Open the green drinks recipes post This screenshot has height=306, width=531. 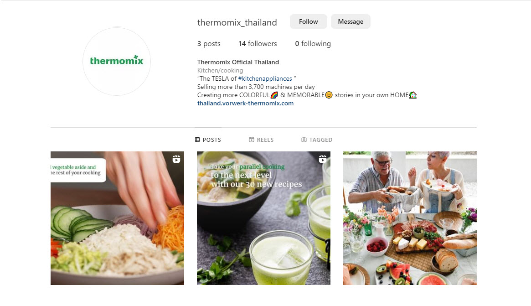263,218
